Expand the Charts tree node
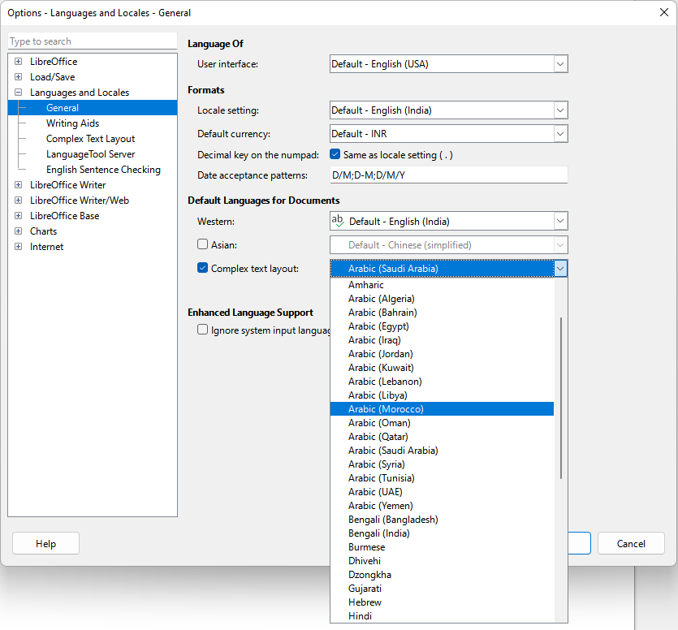This screenshot has height=630, width=678. pyautogui.click(x=18, y=231)
